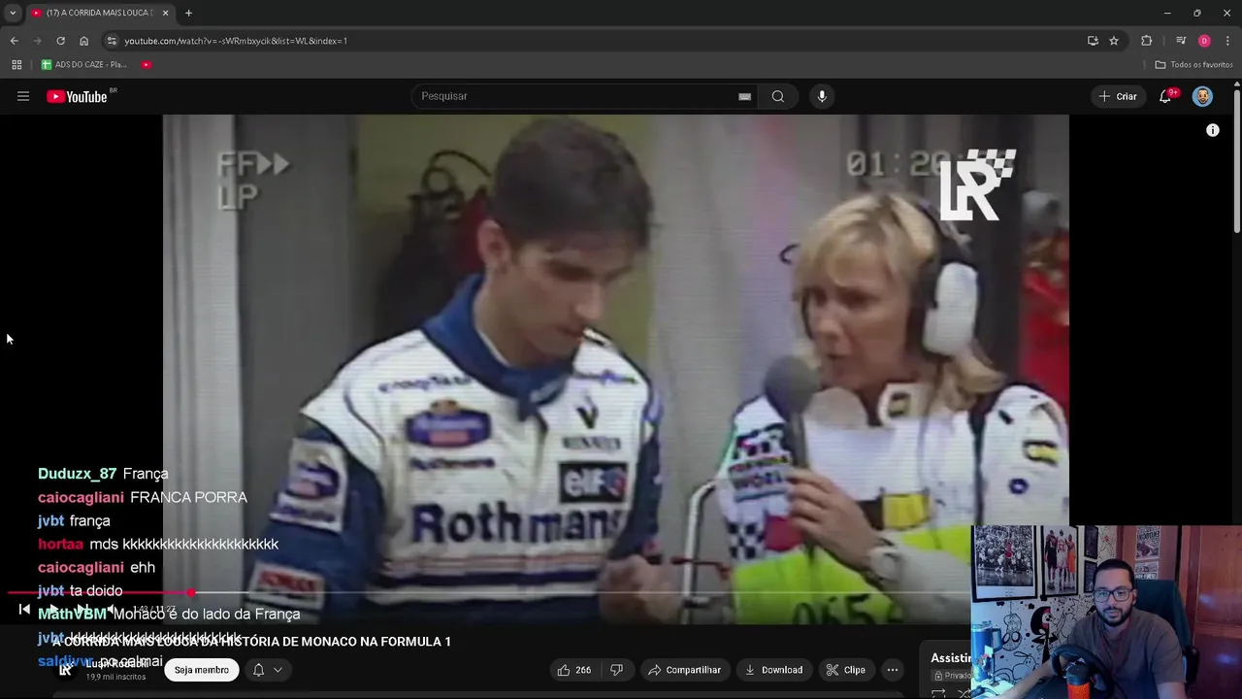
Task: Open the apps grid in bookmarks bar
Action: tap(16, 65)
